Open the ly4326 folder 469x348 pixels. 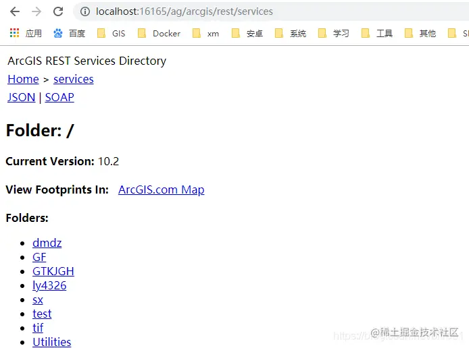coord(49,286)
